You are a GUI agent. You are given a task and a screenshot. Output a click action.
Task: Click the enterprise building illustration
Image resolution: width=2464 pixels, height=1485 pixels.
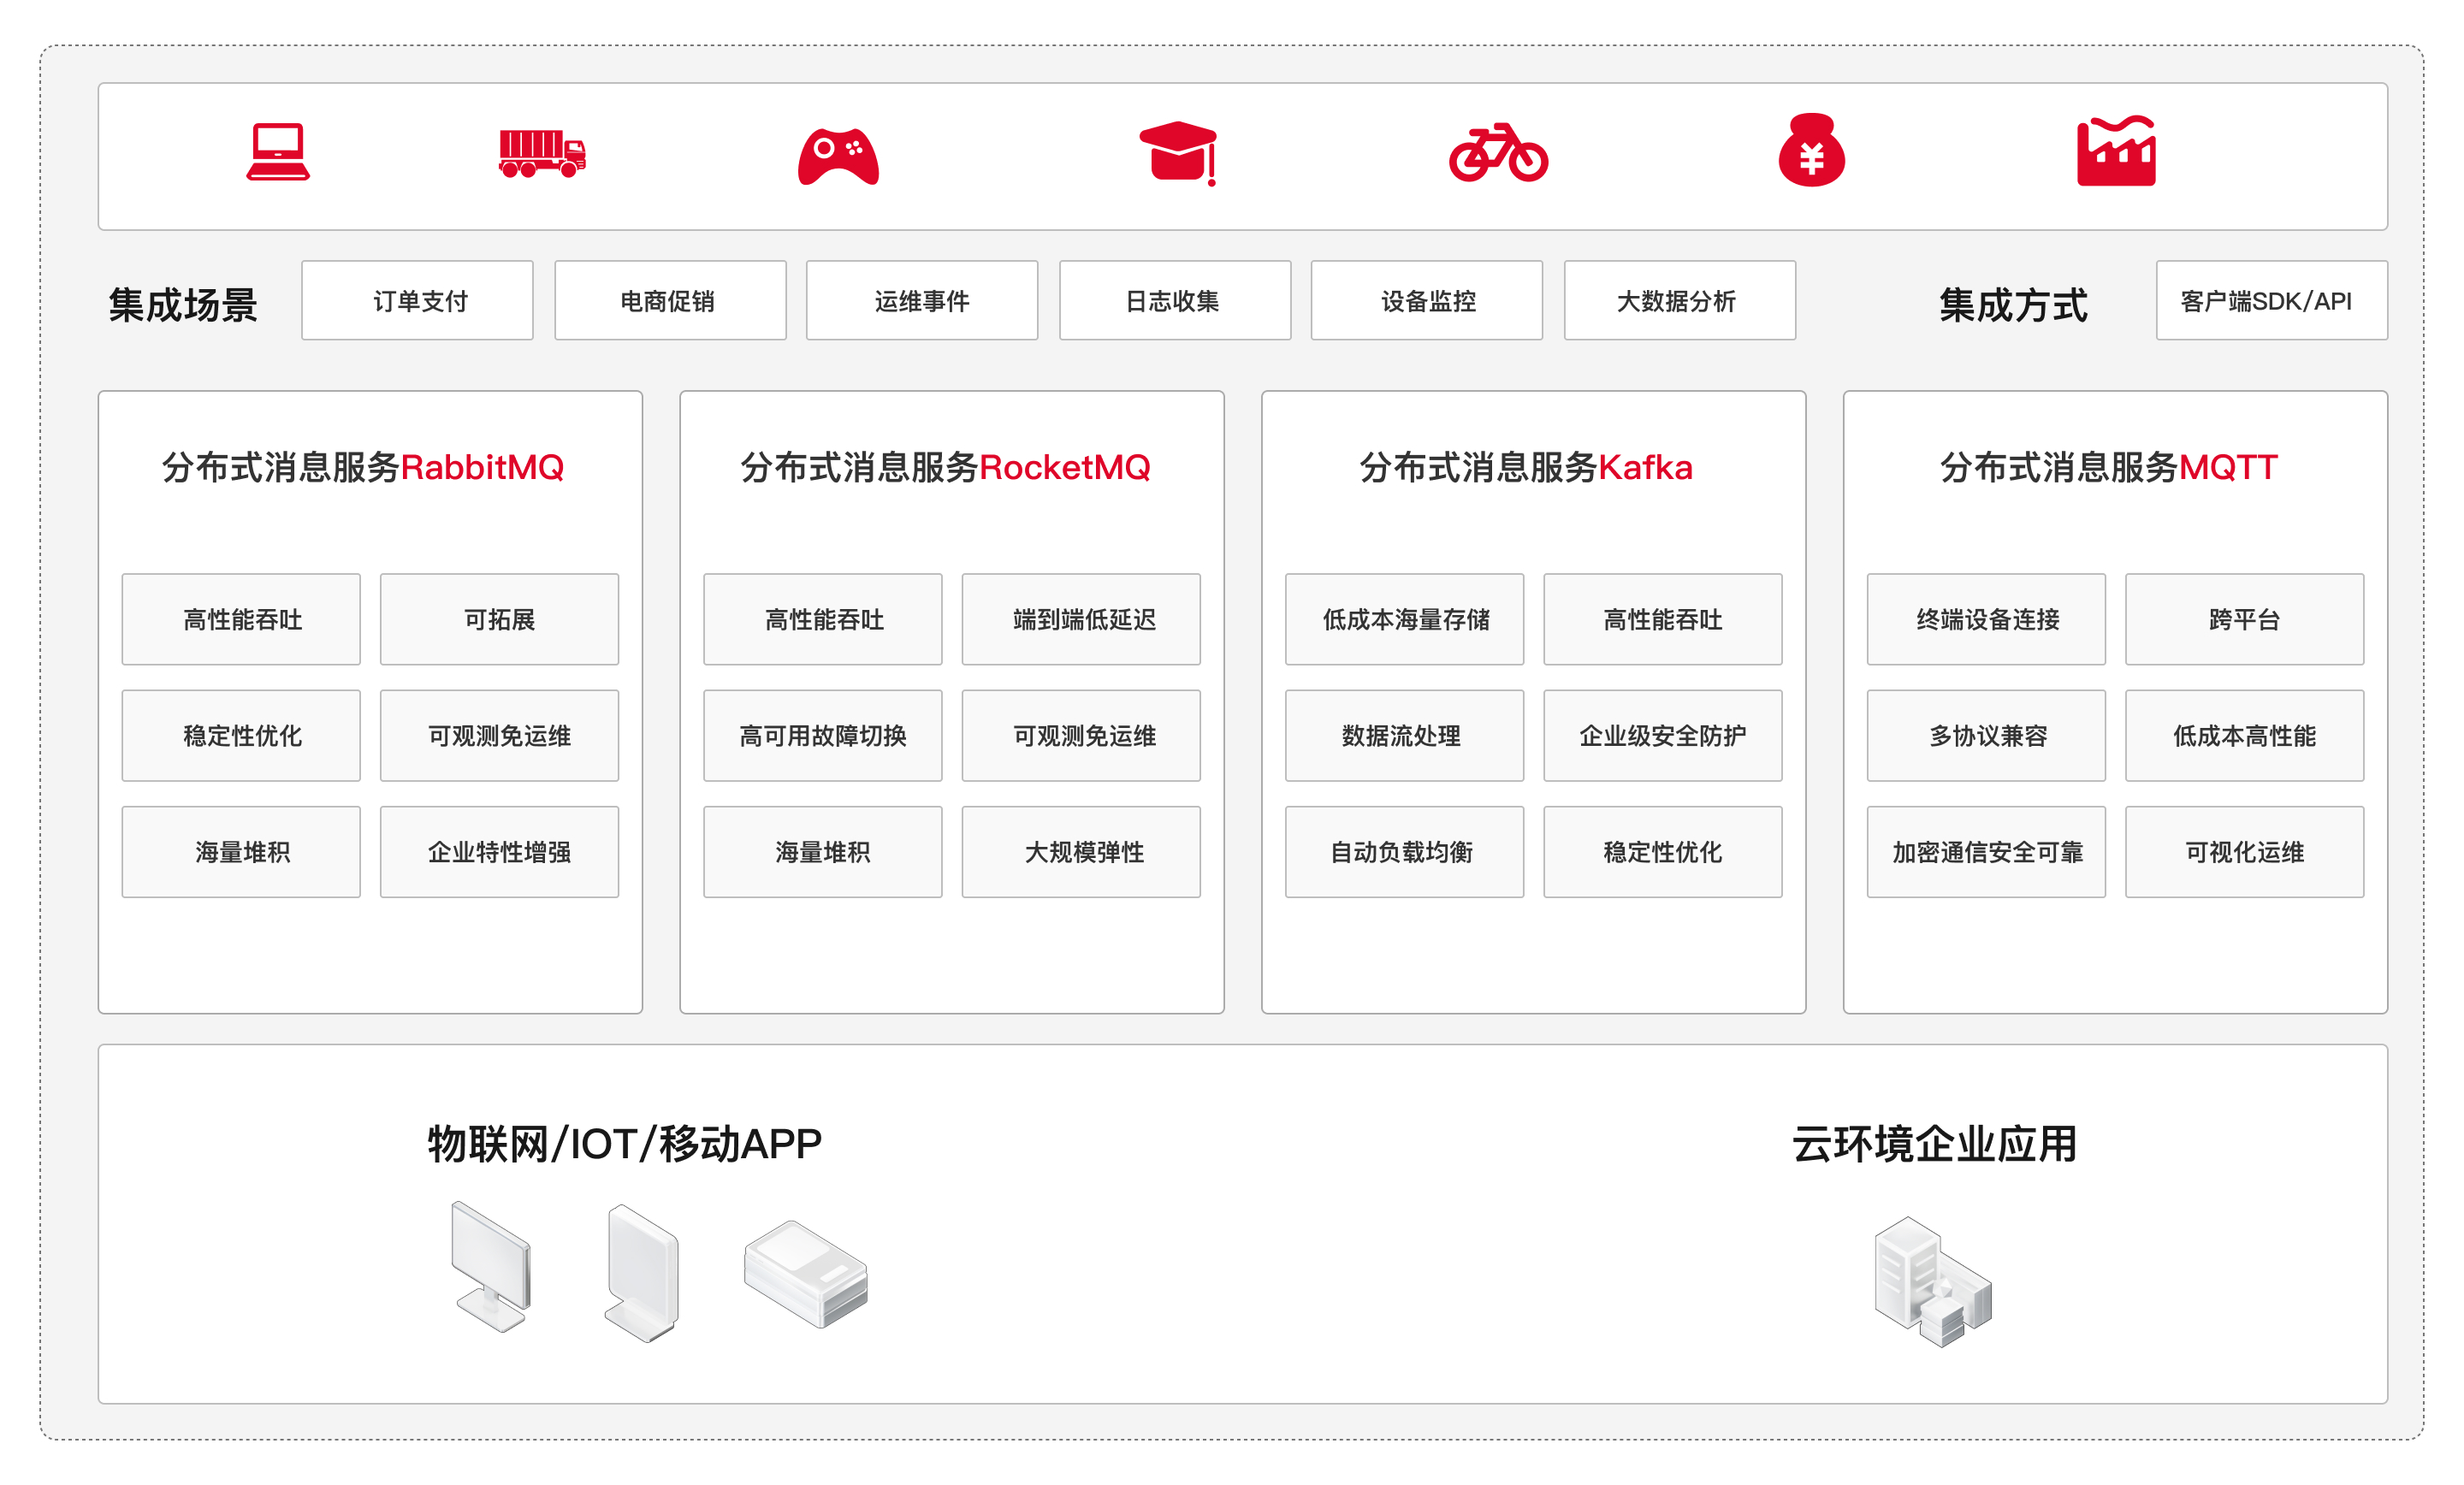coord(1932,1281)
